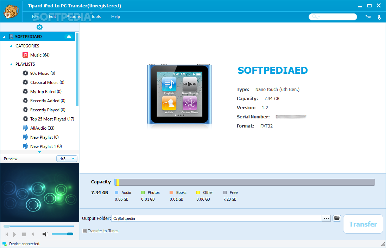The width and height of the screenshot is (386, 248).
Task: Open the File menu
Action: click(x=35, y=17)
